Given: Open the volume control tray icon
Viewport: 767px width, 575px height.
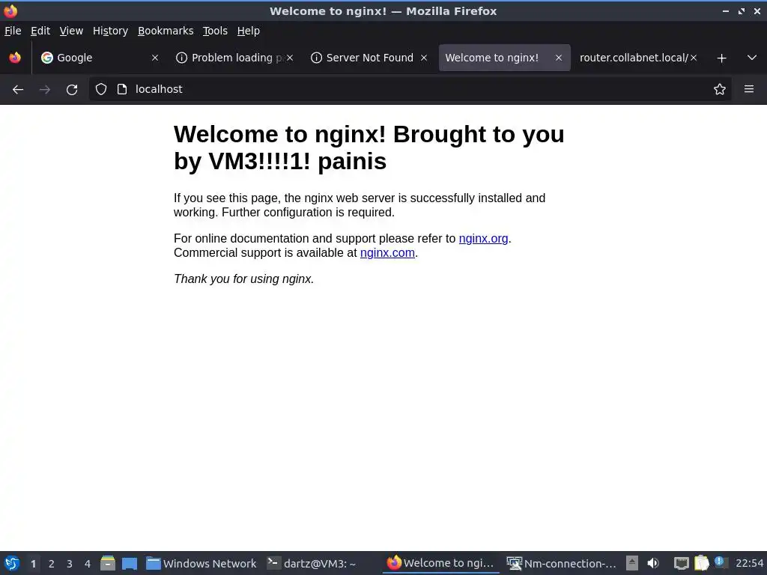Looking at the screenshot, I should coord(653,563).
